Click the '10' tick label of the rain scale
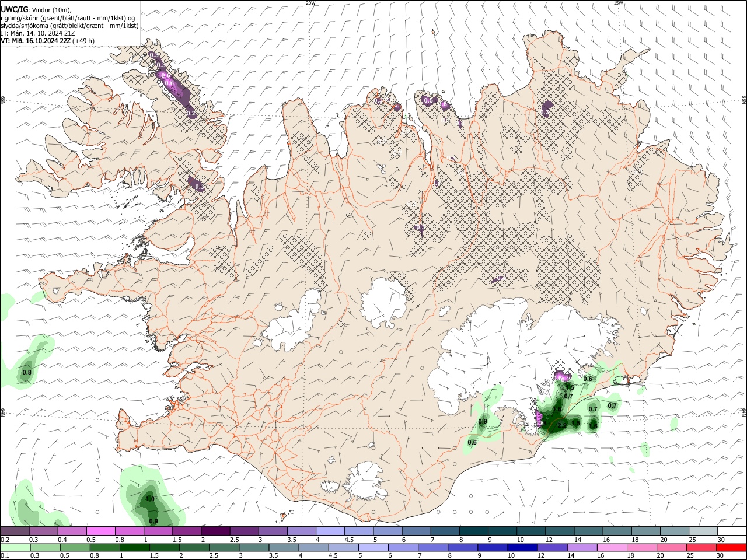The image size is (747, 560). pos(511,556)
